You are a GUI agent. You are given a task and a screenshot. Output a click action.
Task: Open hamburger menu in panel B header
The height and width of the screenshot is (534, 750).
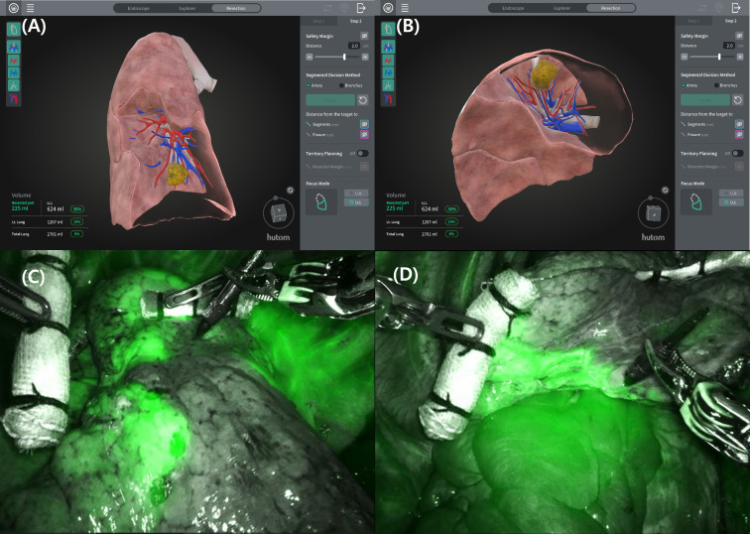[405, 8]
